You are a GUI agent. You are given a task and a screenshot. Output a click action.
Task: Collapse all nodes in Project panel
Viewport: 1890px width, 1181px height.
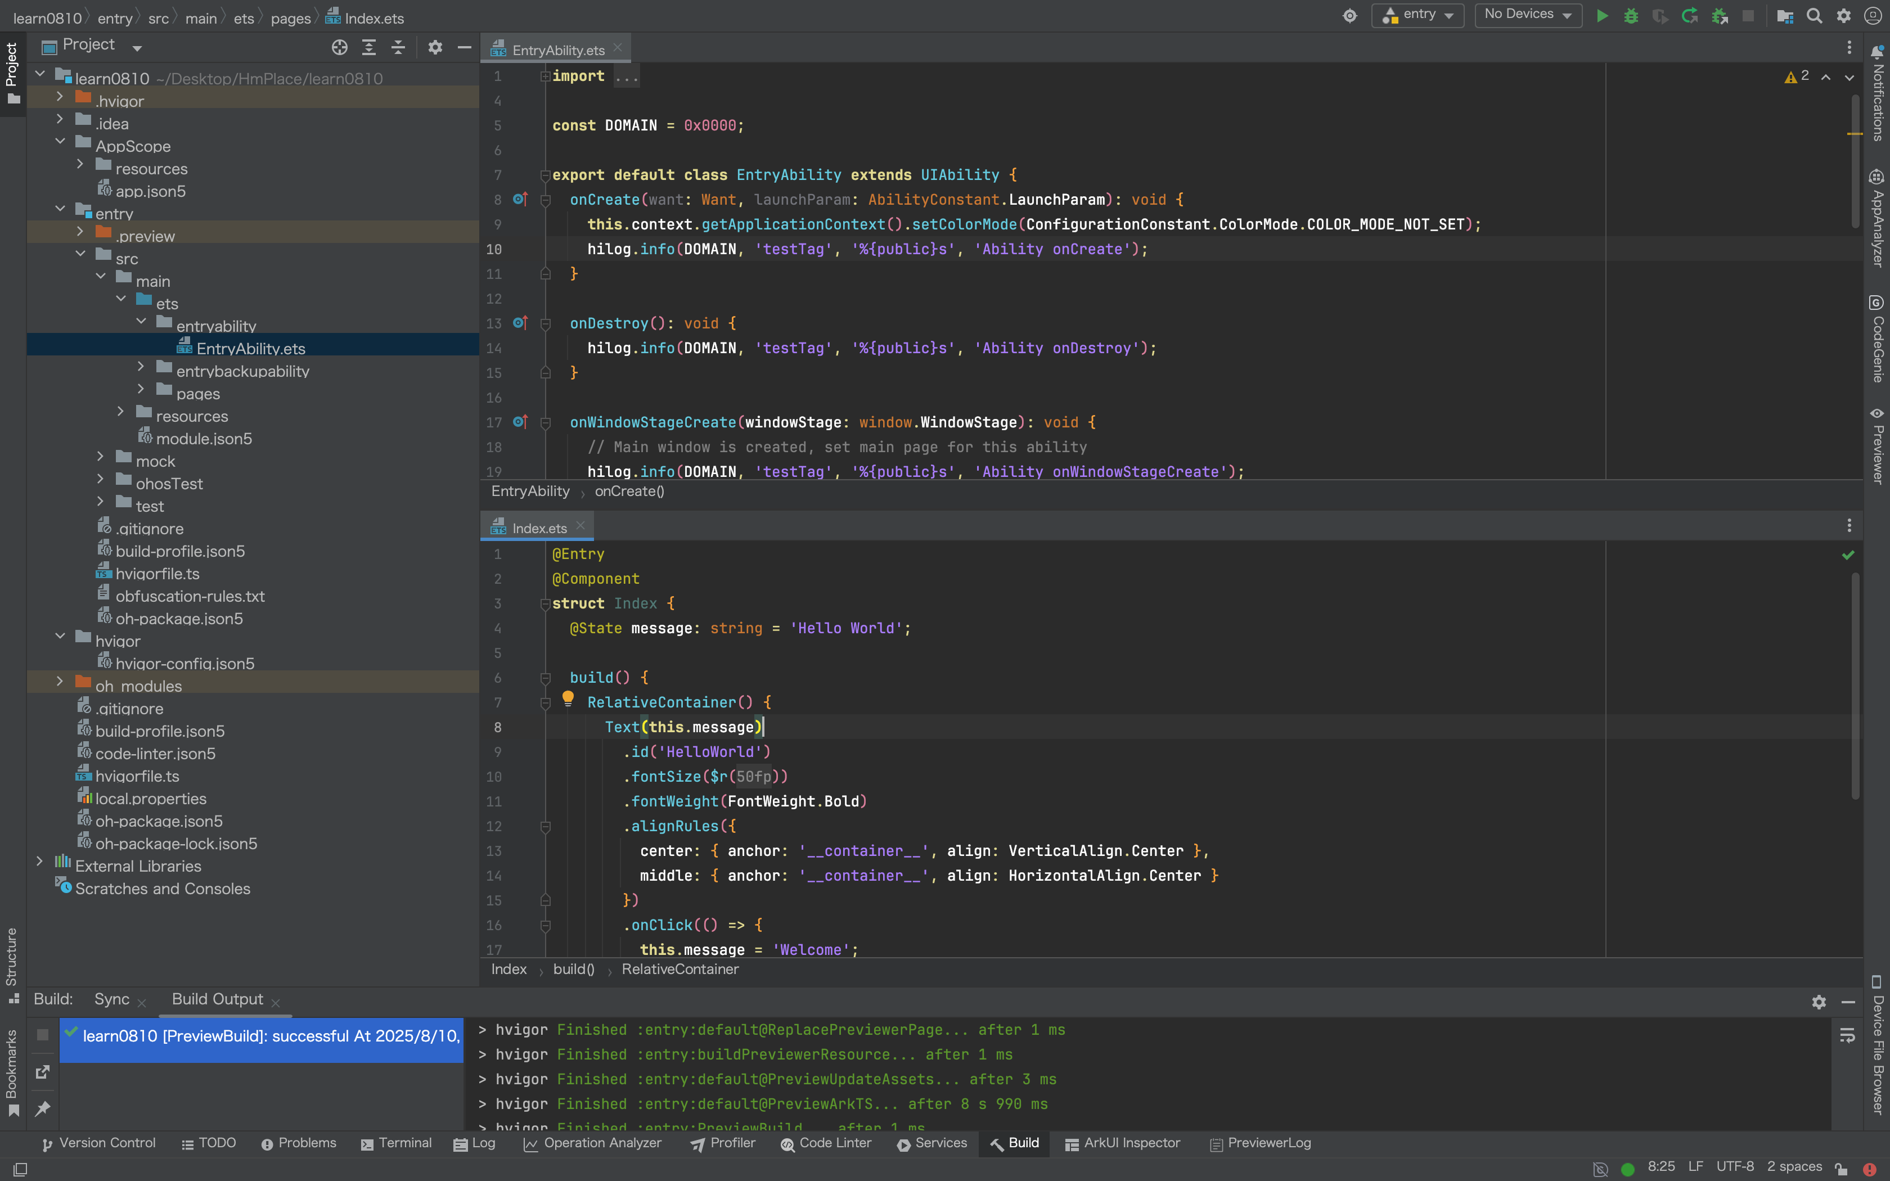[398, 48]
